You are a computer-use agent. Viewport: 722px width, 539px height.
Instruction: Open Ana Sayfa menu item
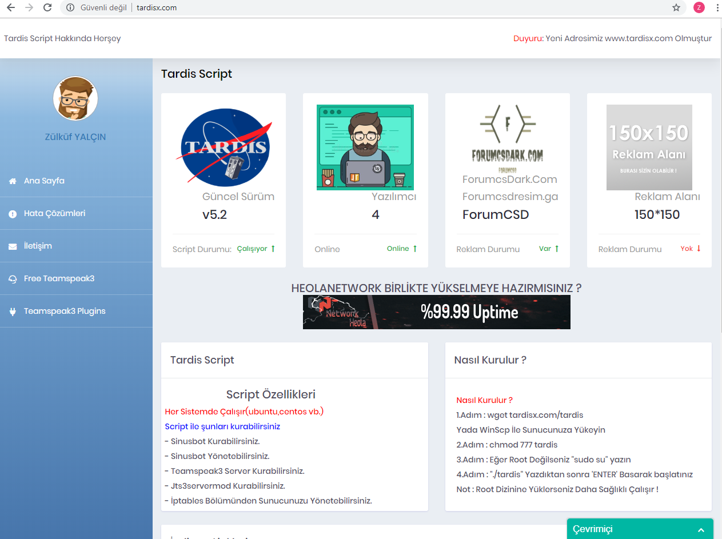coord(76,181)
